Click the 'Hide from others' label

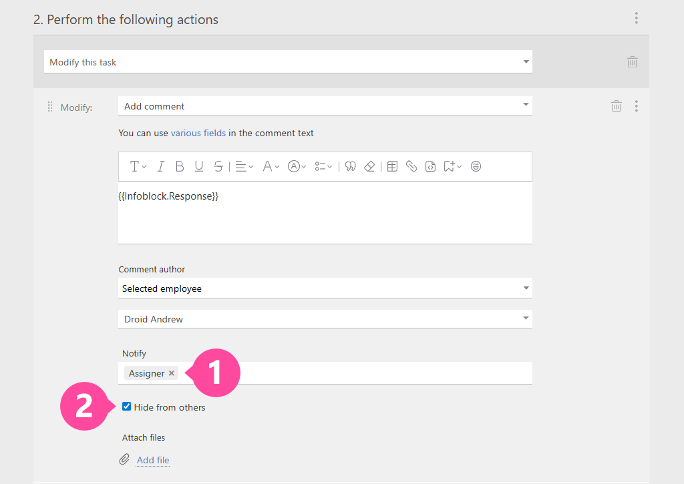point(169,407)
